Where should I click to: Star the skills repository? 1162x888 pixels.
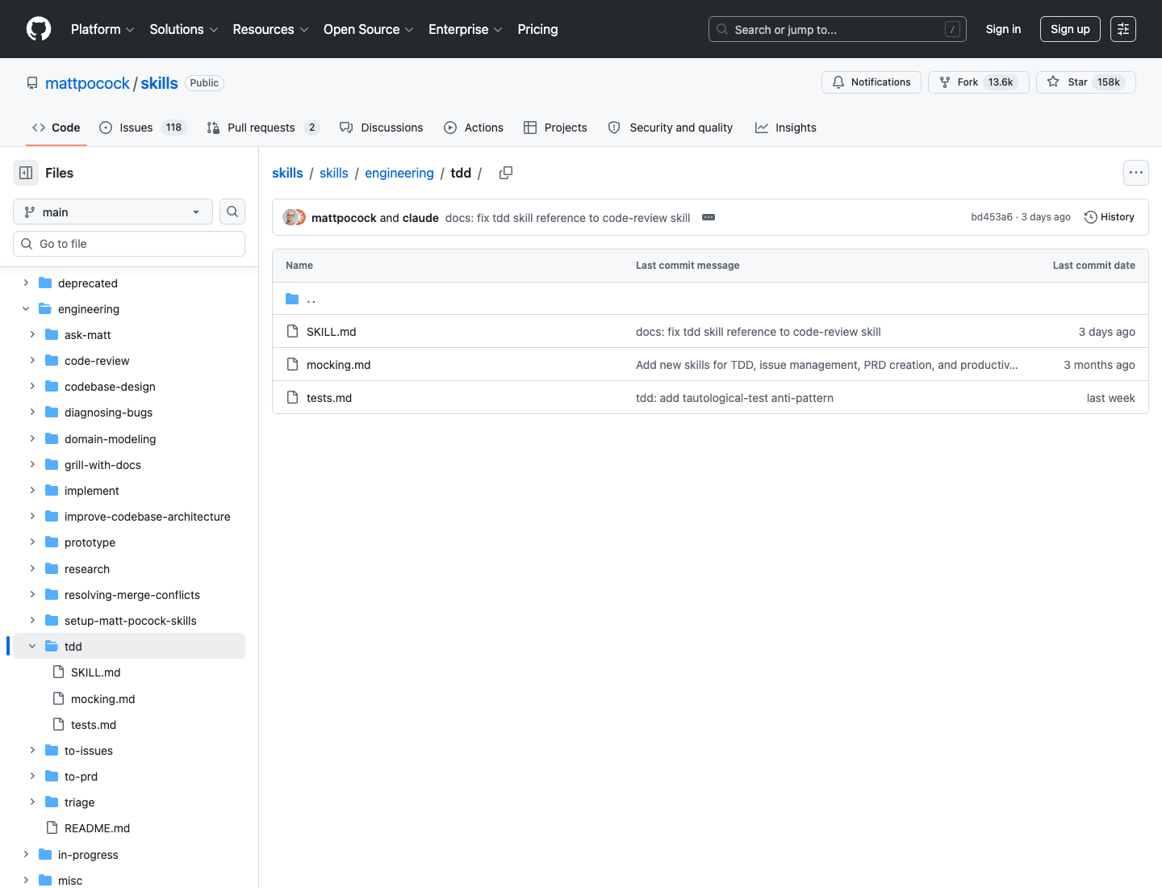point(1086,82)
